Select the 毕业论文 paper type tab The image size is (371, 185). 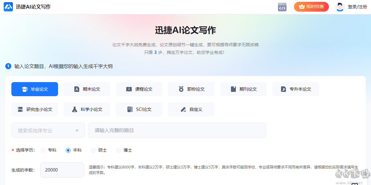pos(35,89)
